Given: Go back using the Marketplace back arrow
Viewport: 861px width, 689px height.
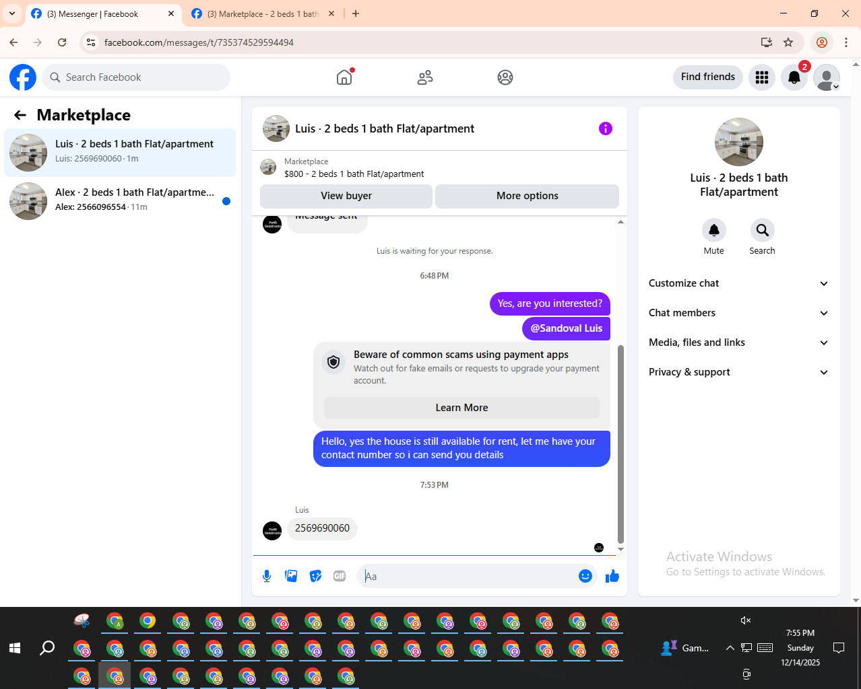Looking at the screenshot, I should tap(20, 115).
